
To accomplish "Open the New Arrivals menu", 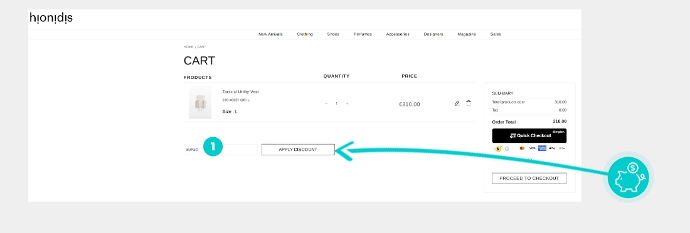I will pyautogui.click(x=270, y=34).
